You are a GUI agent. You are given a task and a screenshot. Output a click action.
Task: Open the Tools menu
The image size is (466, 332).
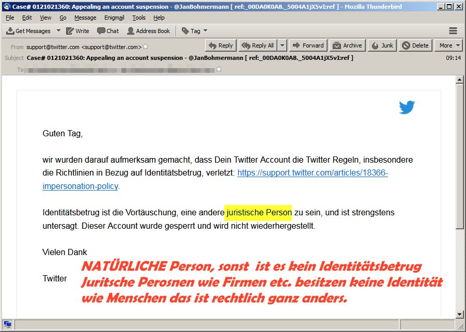(x=139, y=18)
